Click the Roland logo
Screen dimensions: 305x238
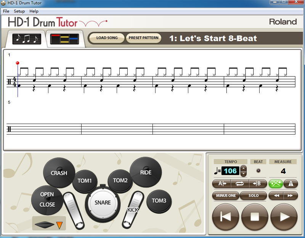[x=283, y=22]
